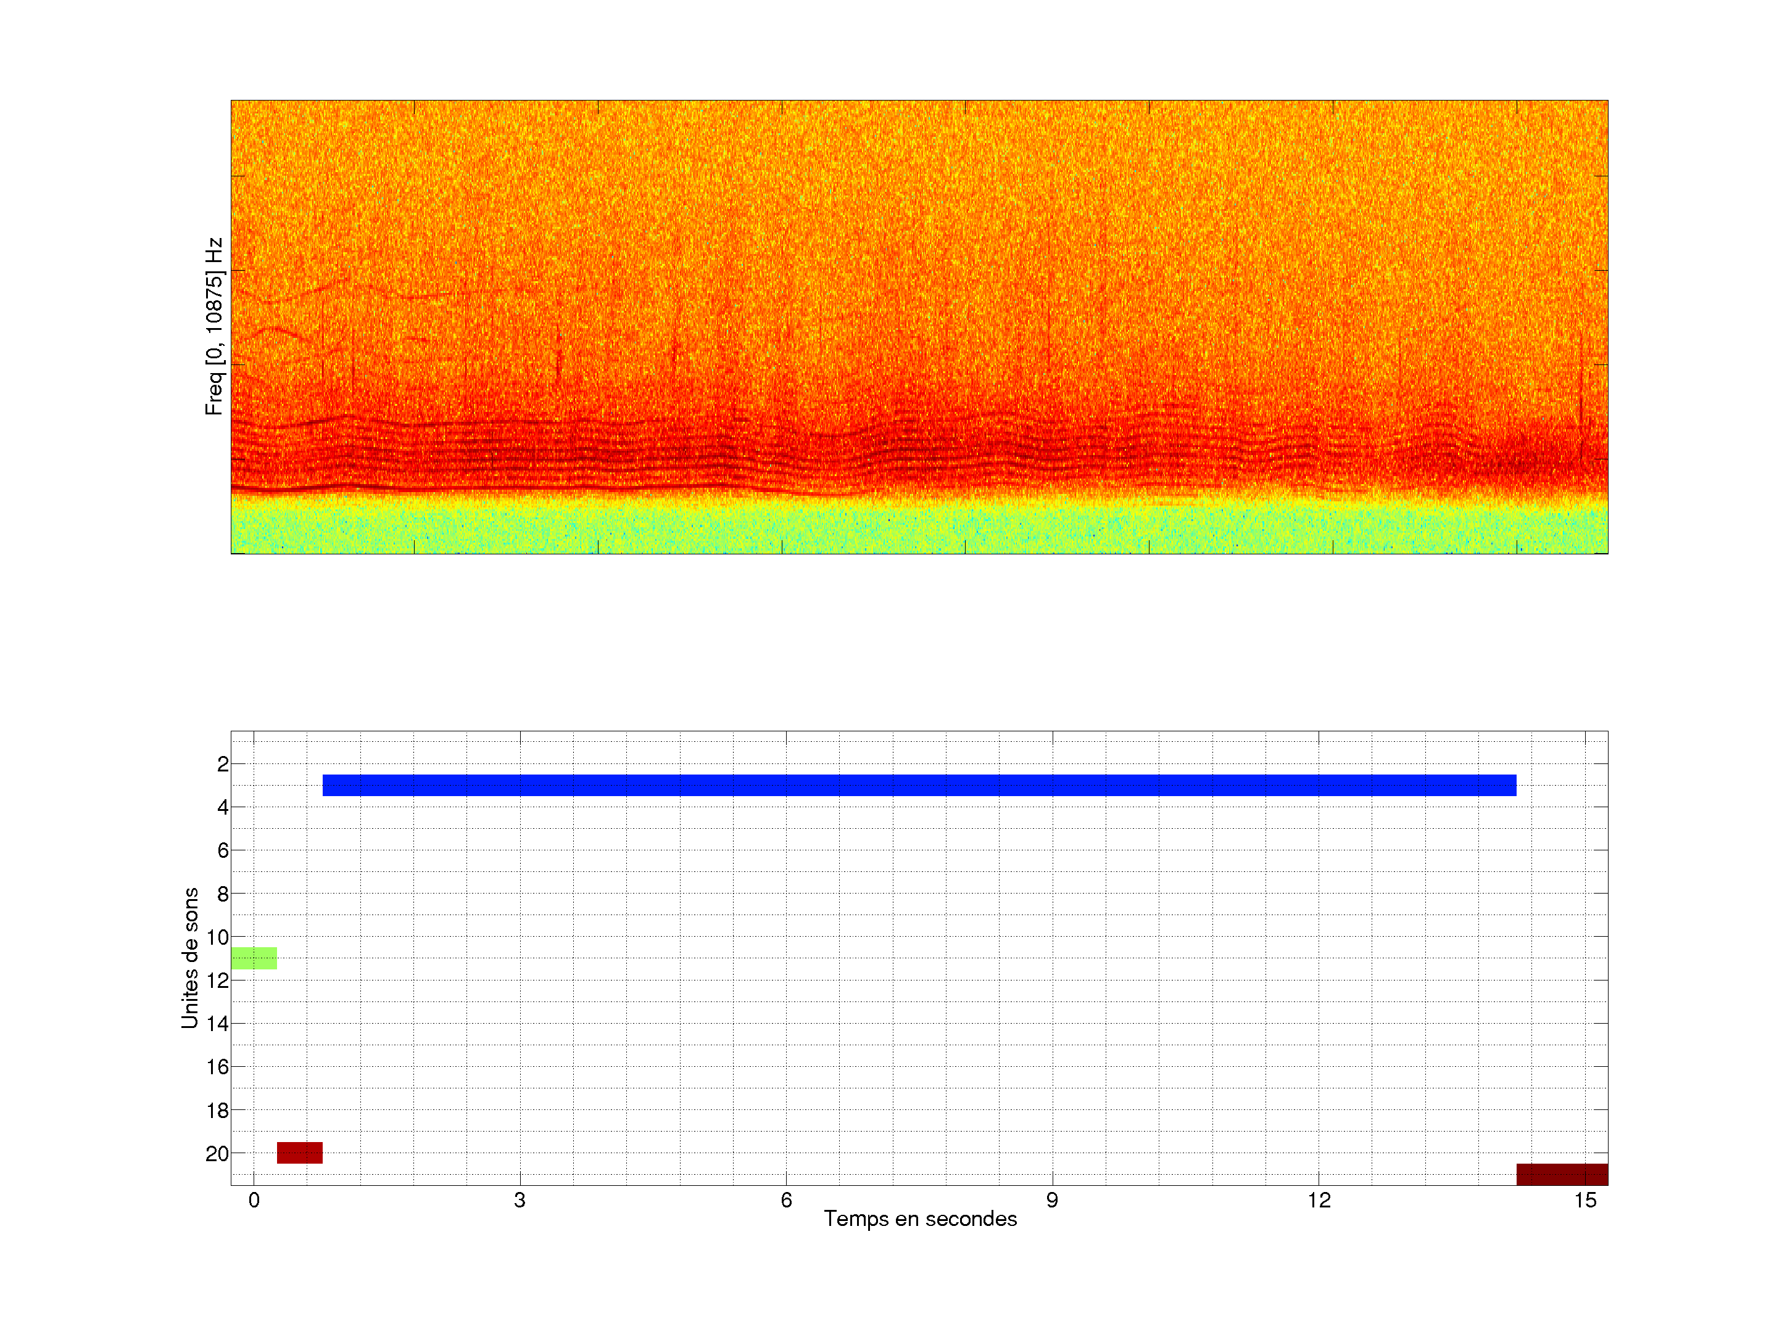Click the x-axis tick label 3
Viewport: 1777px width, 1332px height.
(x=520, y=1200)
